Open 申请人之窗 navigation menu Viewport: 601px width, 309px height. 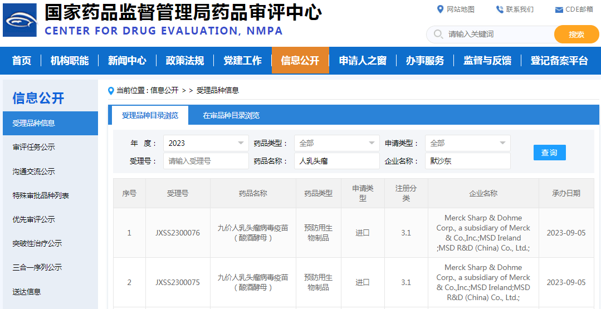[x=363, y=61]
